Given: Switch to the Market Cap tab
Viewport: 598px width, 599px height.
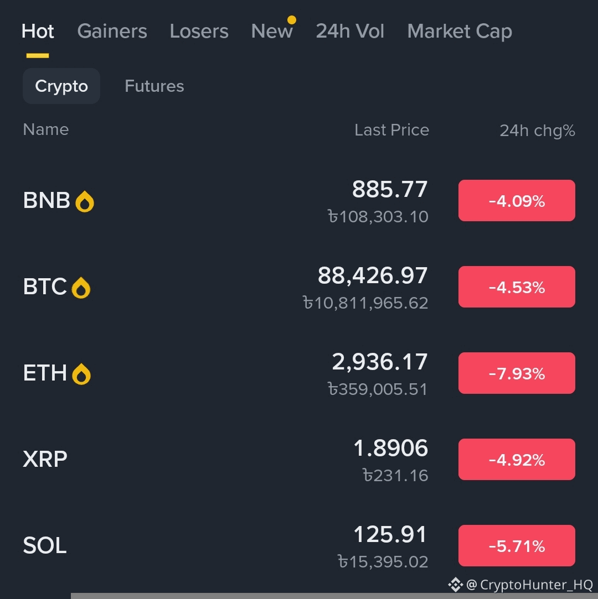Looking at the screenshot, I should [460, 32].
